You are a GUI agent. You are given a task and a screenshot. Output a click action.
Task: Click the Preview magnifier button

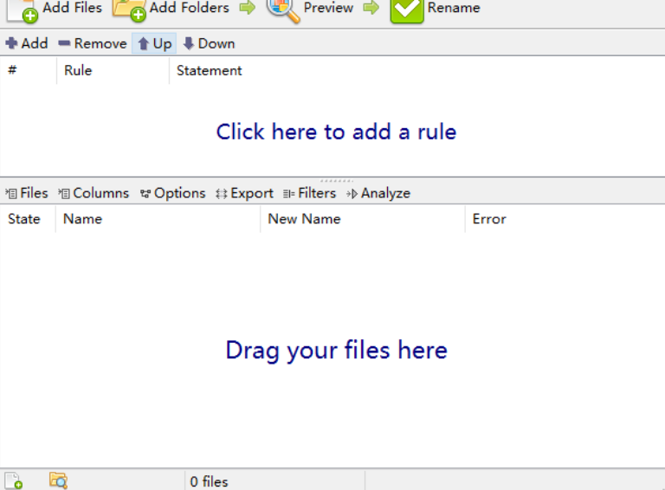(310, 9)
